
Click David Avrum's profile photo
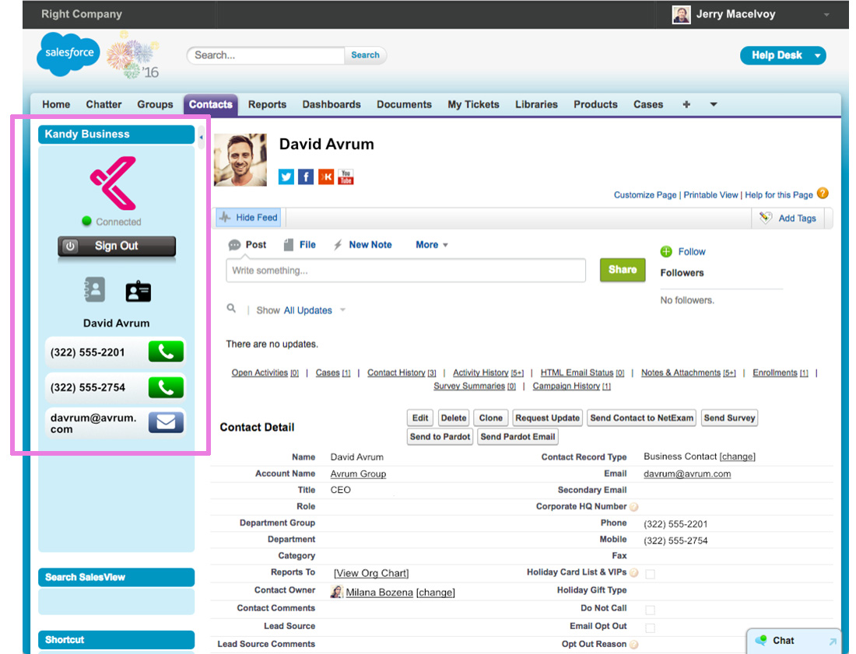[x=240, y=160]
